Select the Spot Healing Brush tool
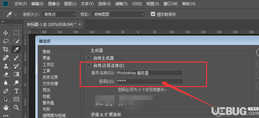 pyautogui.click(x=6, y=57)
